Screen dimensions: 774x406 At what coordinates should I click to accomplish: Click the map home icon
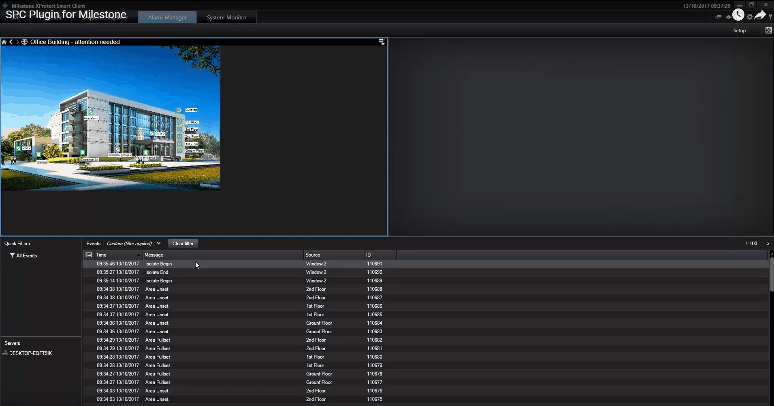coord(4,42)
